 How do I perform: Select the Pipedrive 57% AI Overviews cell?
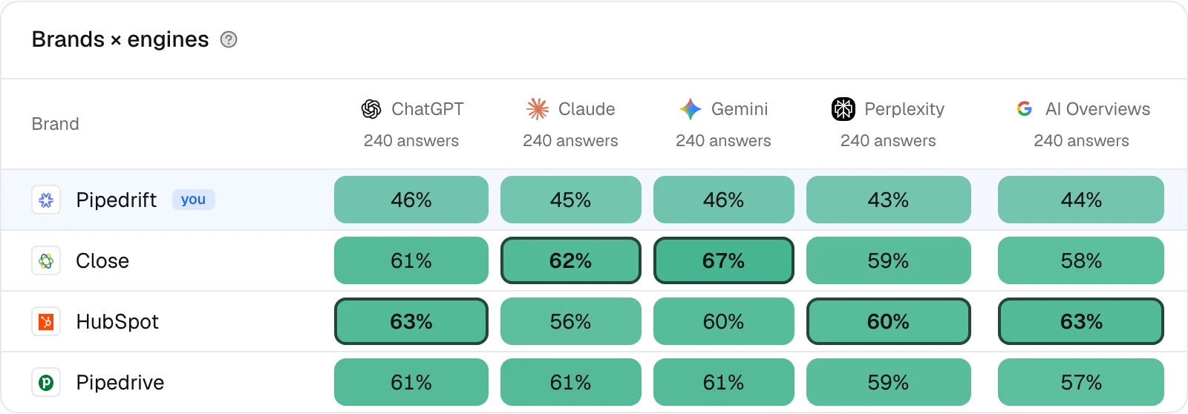tap(1081, 382)
